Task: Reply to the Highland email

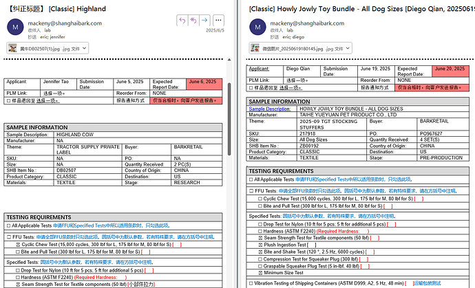Action: [182, 21]
